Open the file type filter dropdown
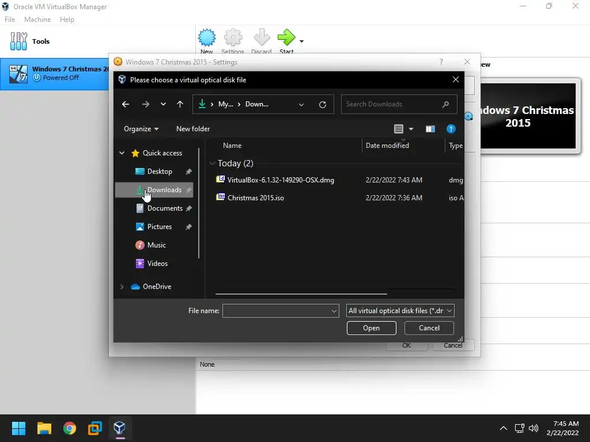 pos(400,311)
